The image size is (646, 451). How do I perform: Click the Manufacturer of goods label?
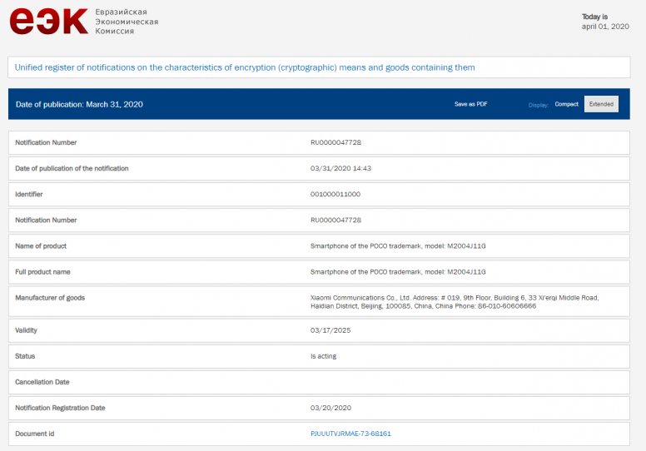click(x=50, y=298)
